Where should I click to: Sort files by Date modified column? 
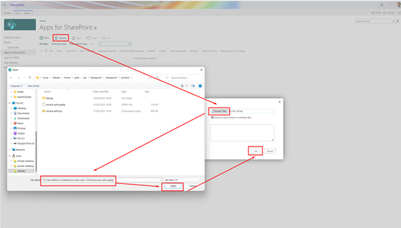pyautogui.click(x=101, y=92)
